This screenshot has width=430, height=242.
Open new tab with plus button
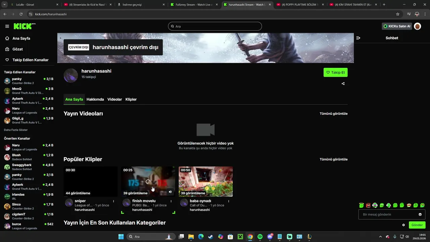click(384, 5)
